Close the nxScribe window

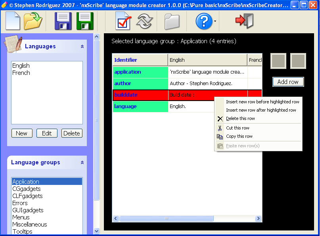pyautogui.click(x=313, y=5)
